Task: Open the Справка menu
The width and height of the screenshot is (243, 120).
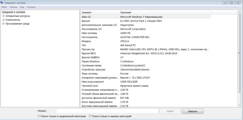Action: click(x=31, y=7)
